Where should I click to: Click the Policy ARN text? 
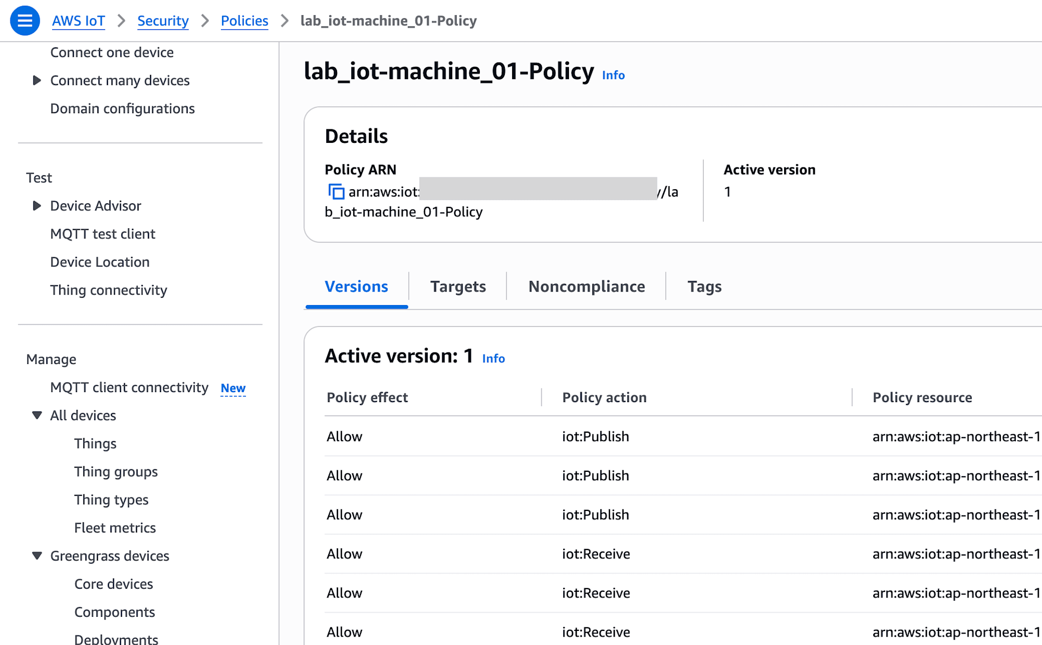pos(501,202)
